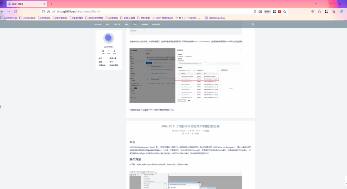
Task: Click the hexagon avatar in the profile card
Action: [x=109, y=38]
